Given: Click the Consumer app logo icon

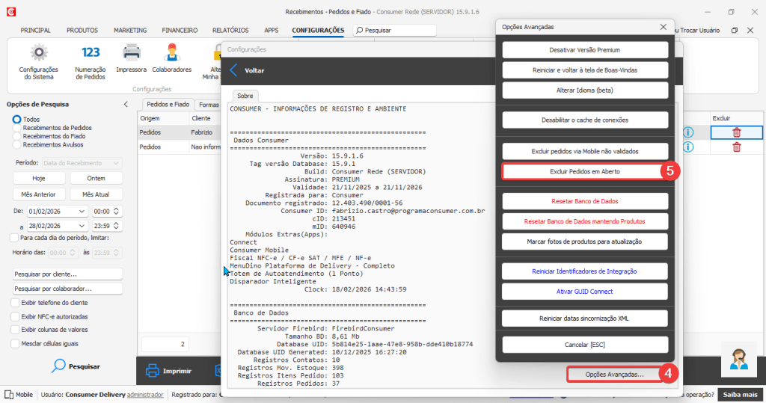Looking at the screenshot, I should 11,12.
